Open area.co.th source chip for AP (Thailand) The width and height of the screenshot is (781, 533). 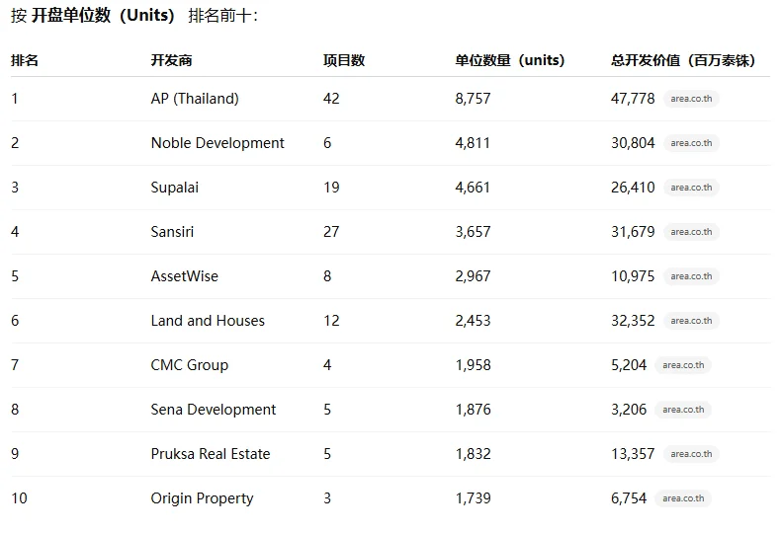(691, 99)
